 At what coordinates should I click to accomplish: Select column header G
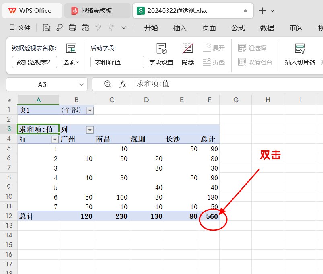[x=236, y=100]
